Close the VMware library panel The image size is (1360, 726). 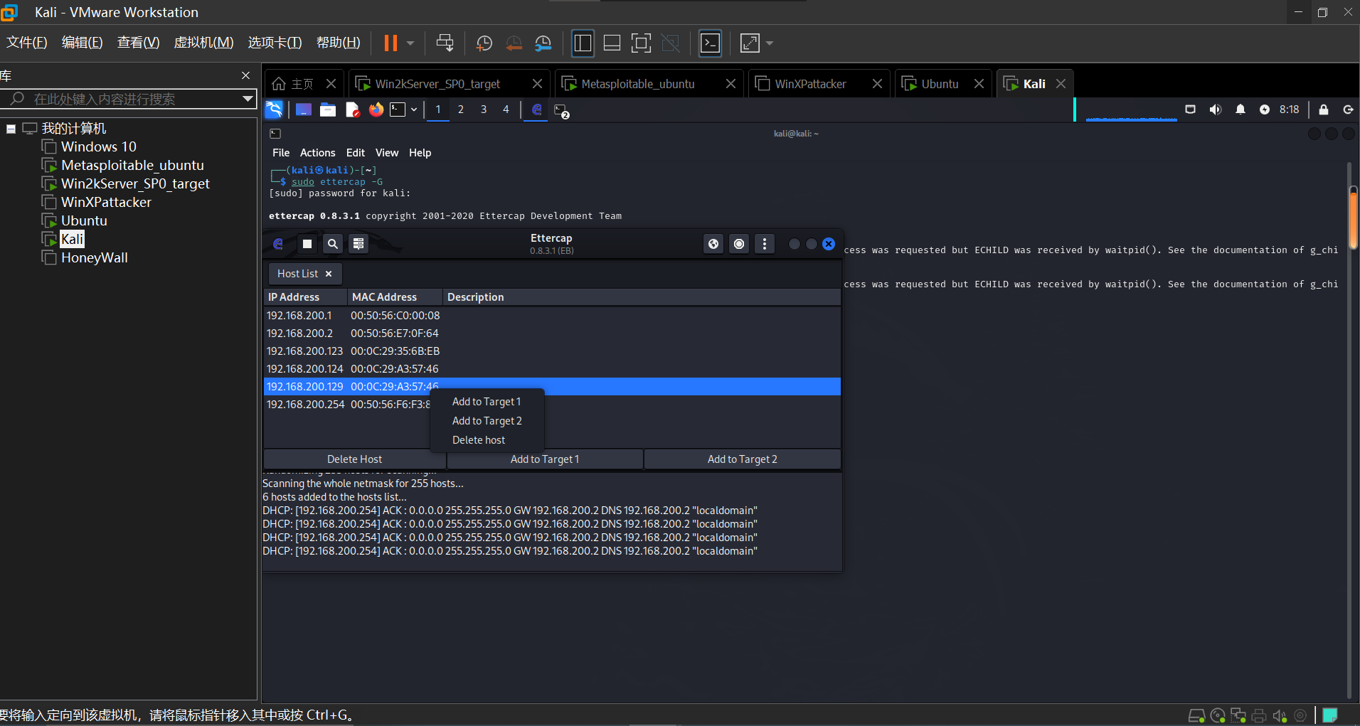(x=245, y=75)
